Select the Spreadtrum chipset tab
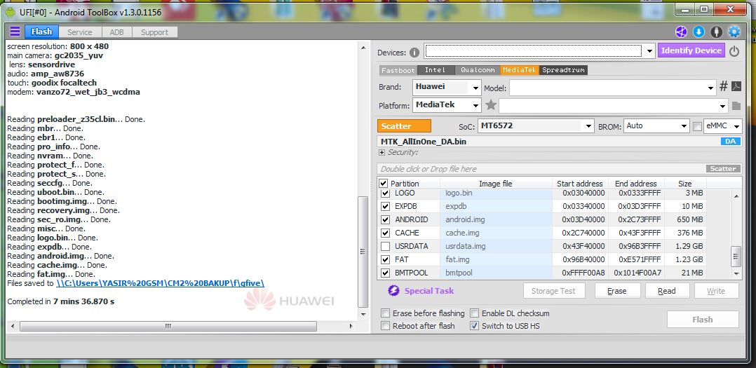The width and height of the screenshot is (756, 368). click(x=563, y=70)
